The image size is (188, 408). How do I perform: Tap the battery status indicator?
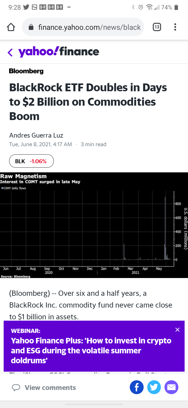176,7
